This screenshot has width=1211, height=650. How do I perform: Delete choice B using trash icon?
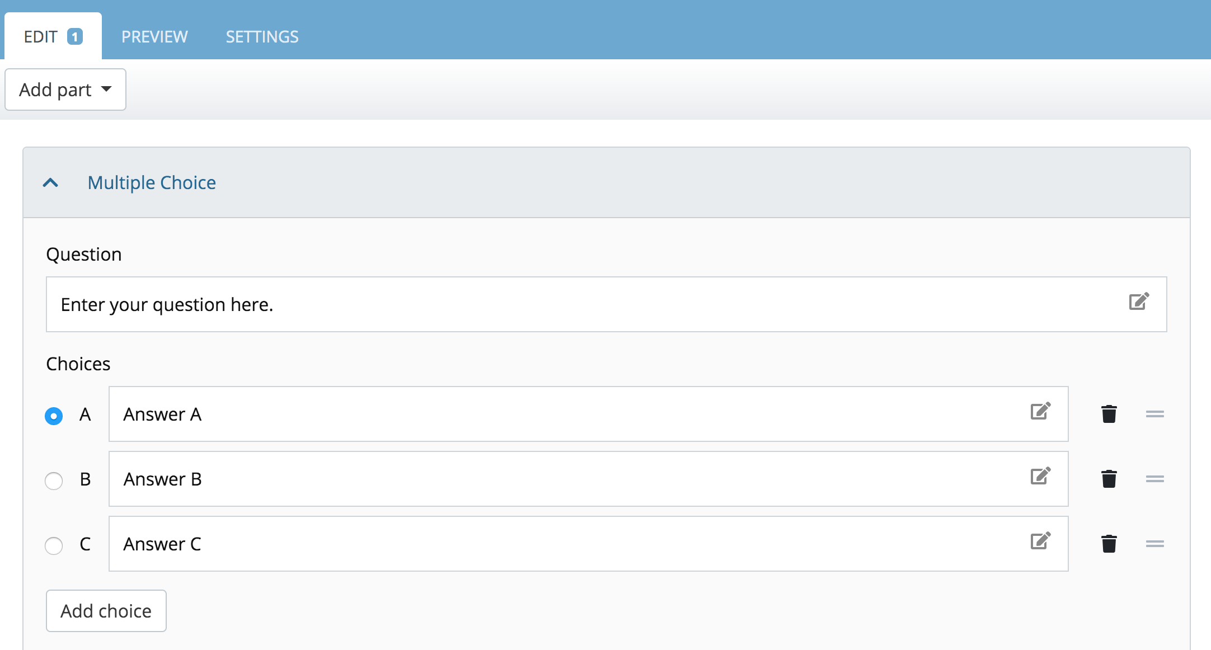[1109, 479]
